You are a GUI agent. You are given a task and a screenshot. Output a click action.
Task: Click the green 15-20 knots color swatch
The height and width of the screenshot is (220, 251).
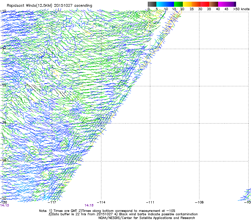[178, 4]
